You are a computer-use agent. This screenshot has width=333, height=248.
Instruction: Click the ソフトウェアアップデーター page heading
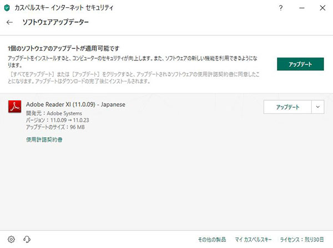click(x=56, y=22)
